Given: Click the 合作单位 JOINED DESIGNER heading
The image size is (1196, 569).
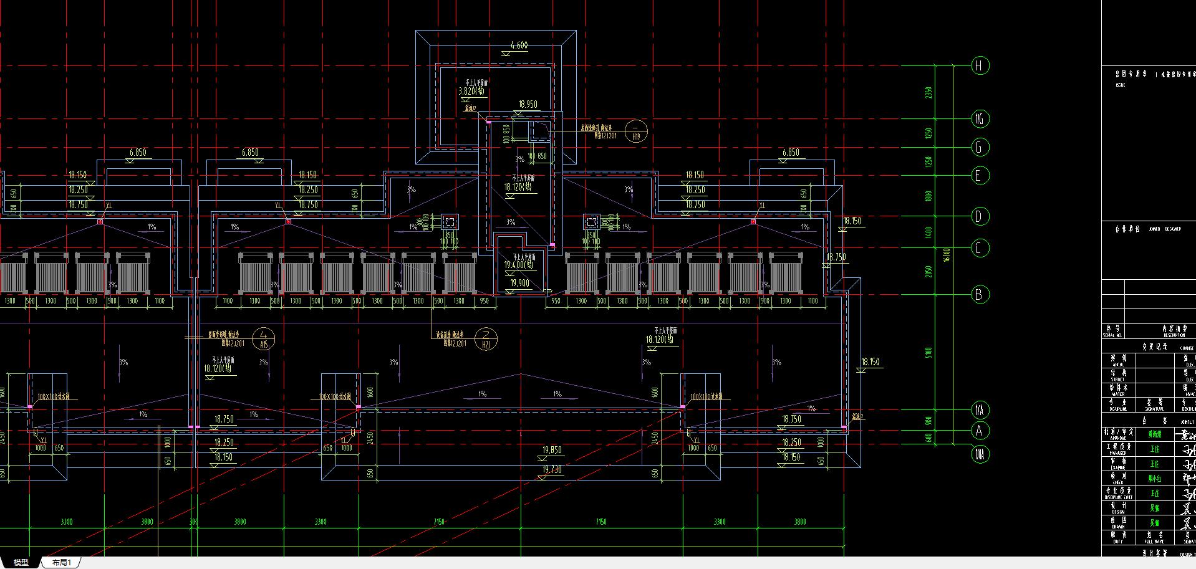Looking at the screenshot, I should point(1147,229).
